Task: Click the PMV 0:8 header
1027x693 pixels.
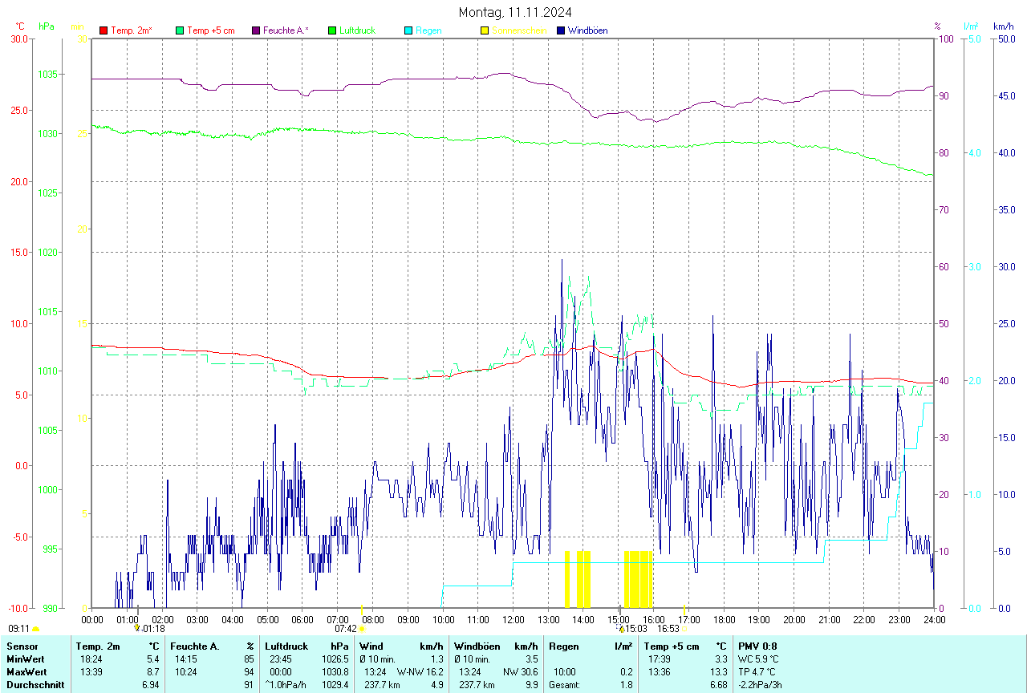Action: tap(757, 646)
